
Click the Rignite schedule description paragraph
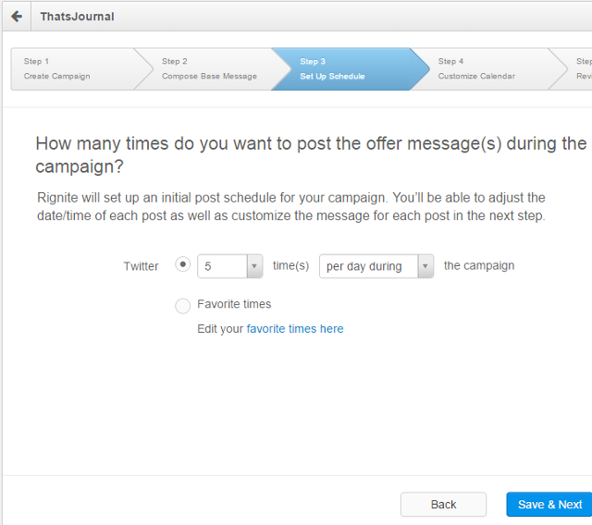[x=291, y=207]
